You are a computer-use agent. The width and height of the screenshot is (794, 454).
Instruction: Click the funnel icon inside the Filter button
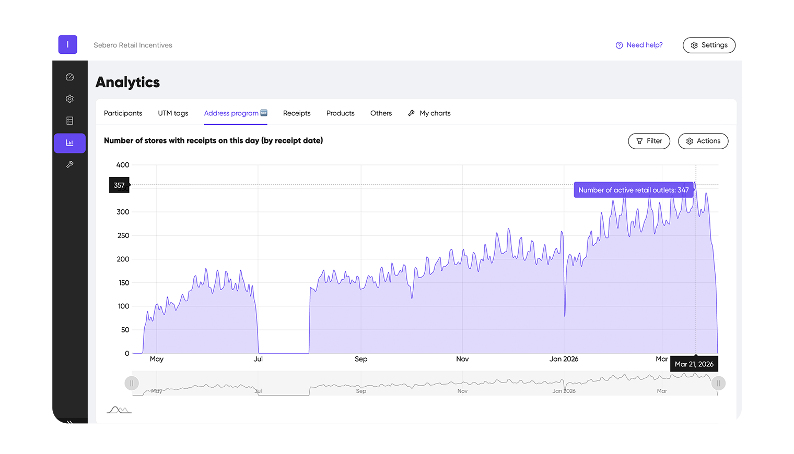click(x=640, y=141)
